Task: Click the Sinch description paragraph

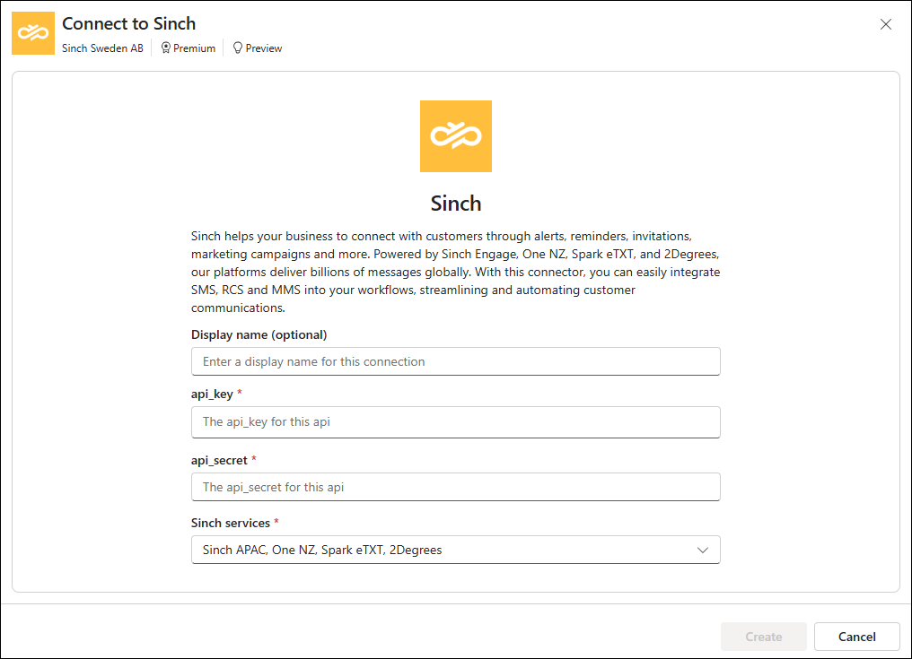Action: tap(455, 272)
